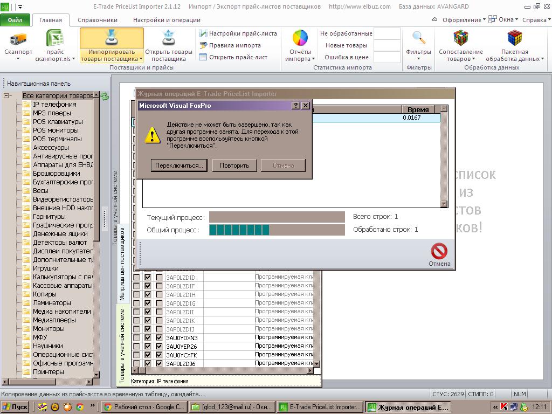Toggle first checkbox in row 3AP0LZDIH
Viewport: 552px width, 414px height.
tap(136, 295)
